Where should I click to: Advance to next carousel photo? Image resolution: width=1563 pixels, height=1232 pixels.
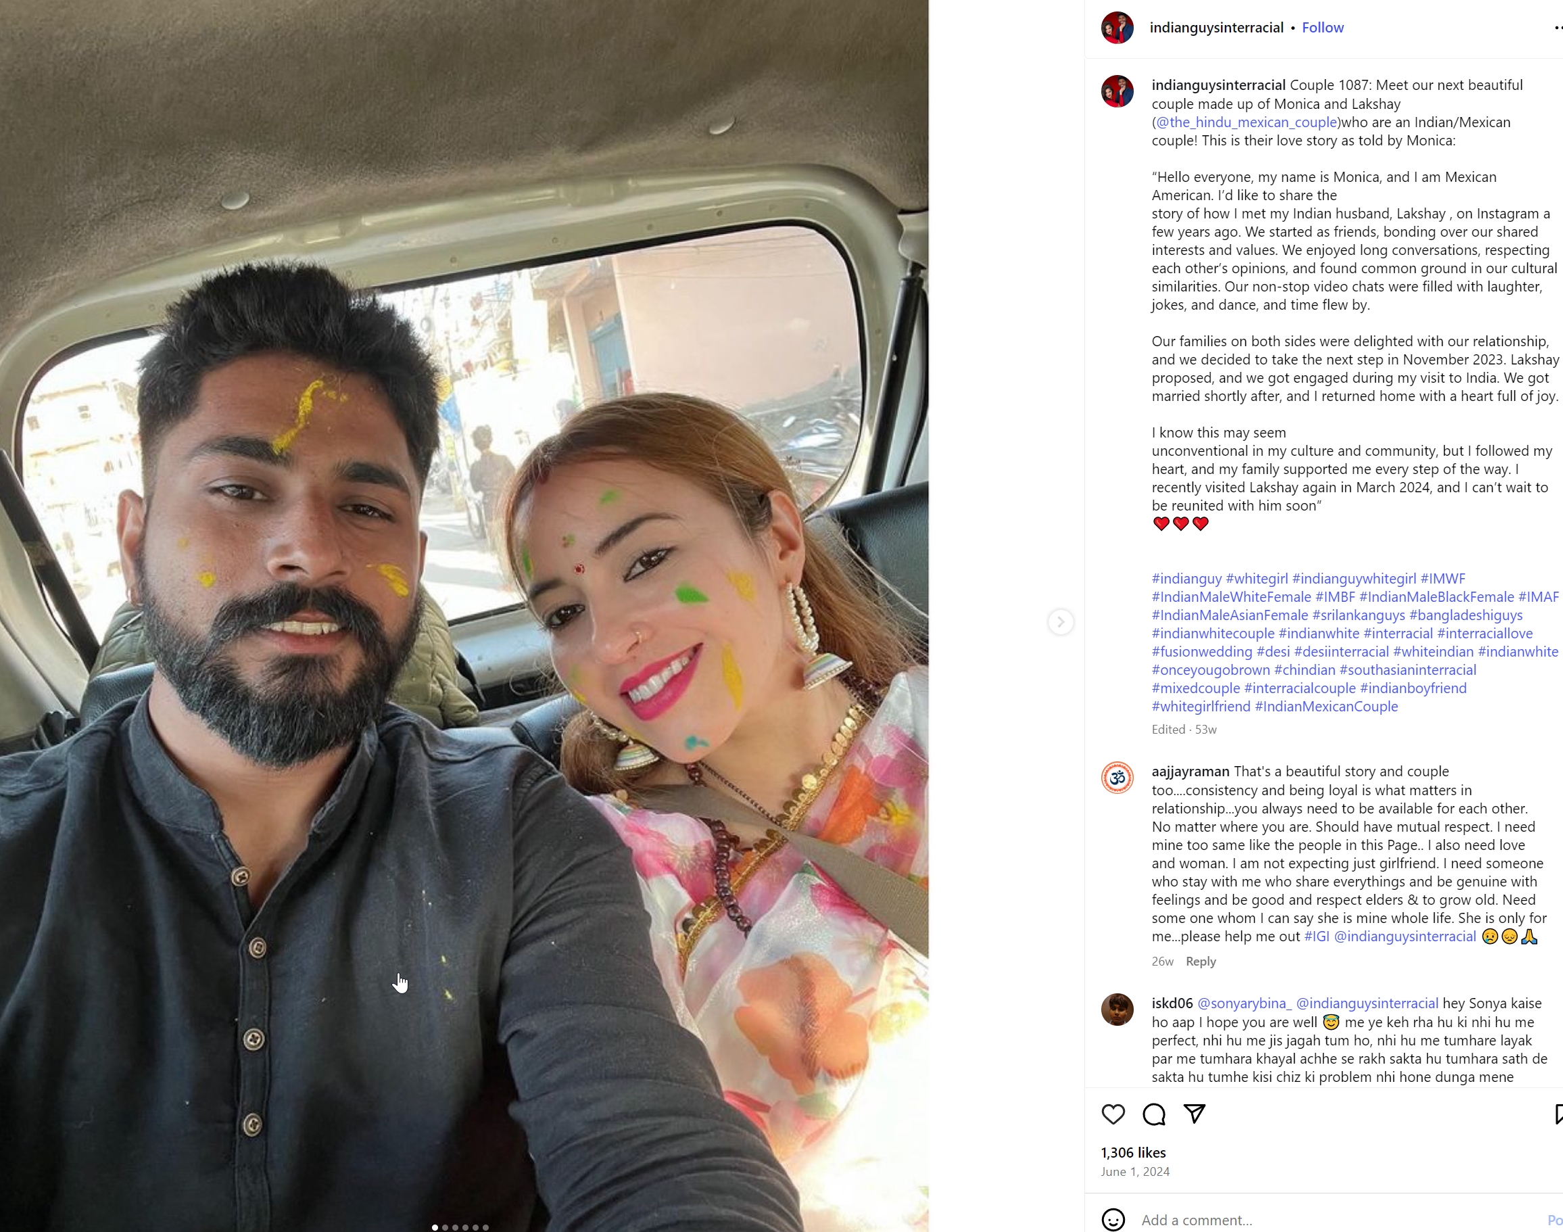1060,622
